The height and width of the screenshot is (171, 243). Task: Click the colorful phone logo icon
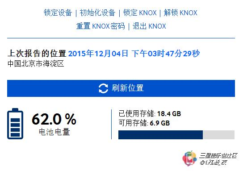point(190,158)
